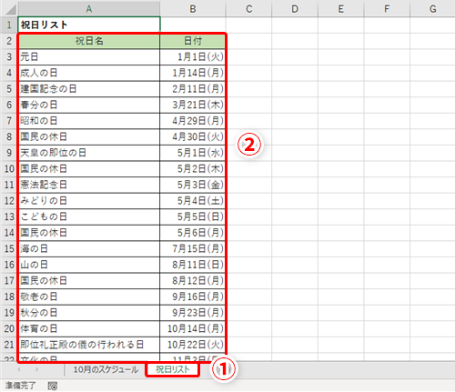
Task: Click the date cell 3月21日(木)
Action: tap(193, 105)
